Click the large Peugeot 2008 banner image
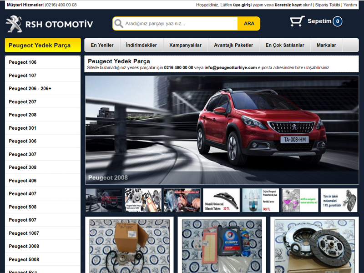This screenshot has width=364, height=273. click(x=222, y=130)
